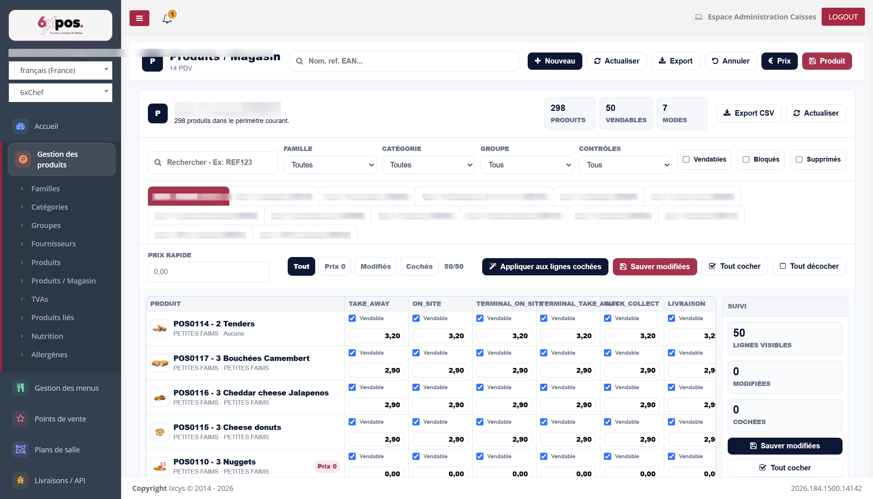Click the 2 Tenders product thumbnail

coord(160,329)
